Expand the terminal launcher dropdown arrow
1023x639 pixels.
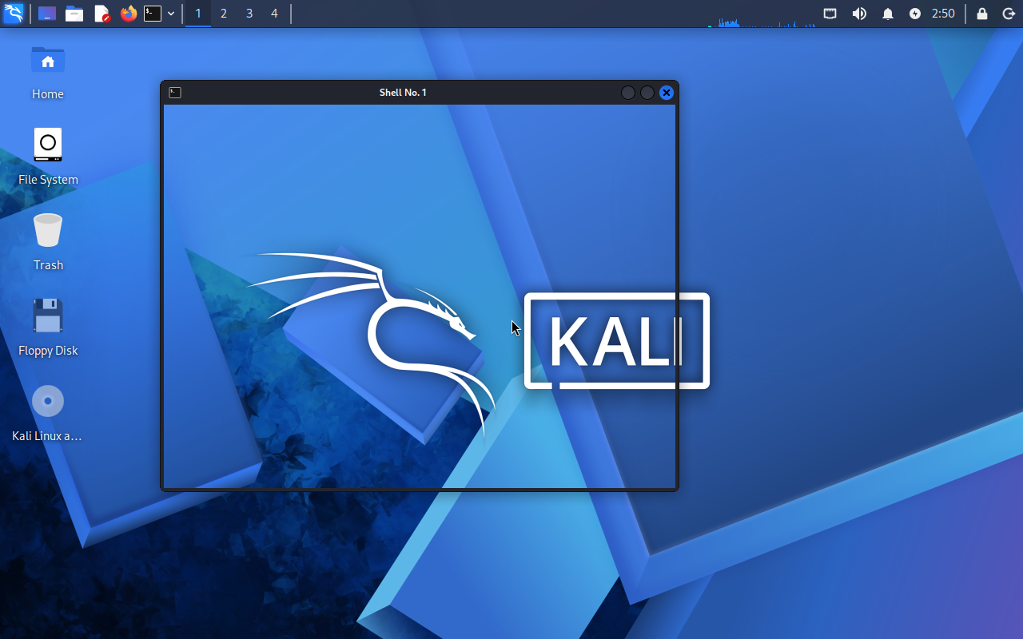pyautogui.click(x=171, y=14)
